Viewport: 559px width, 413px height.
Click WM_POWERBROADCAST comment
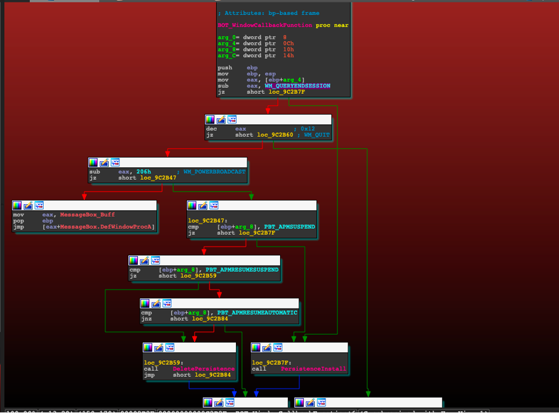tap(214, 172)
